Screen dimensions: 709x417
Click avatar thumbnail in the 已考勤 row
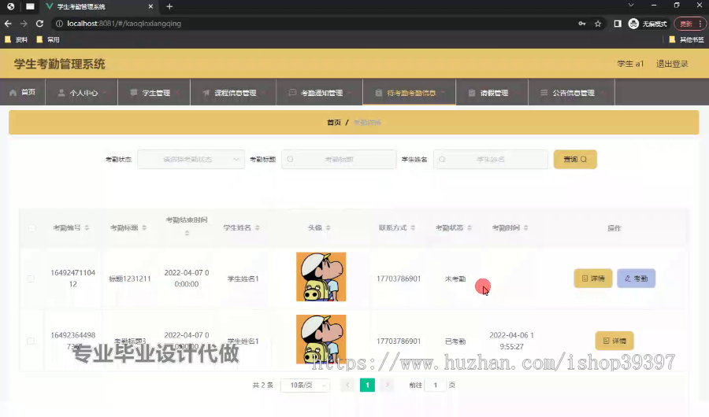click(321, 339)
